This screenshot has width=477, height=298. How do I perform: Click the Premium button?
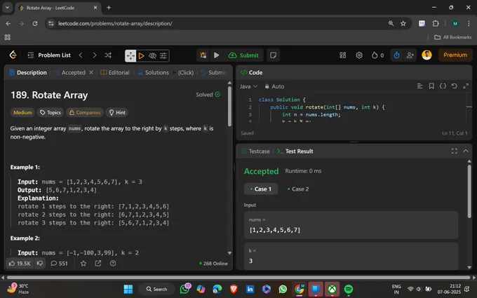click(x=455, y=55)
